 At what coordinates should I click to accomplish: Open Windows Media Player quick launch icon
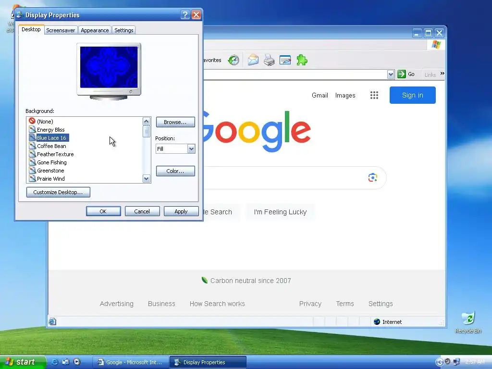(x=77, y=362)
